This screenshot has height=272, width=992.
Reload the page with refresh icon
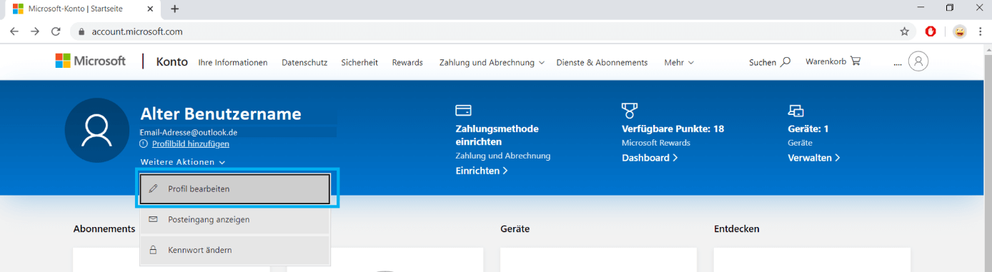click(56, 31)
